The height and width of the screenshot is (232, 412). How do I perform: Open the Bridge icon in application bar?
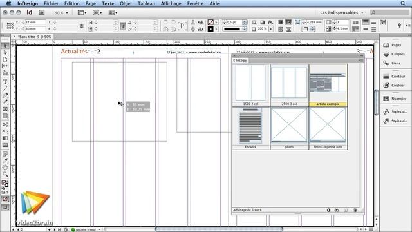click(x=42, y=12)
